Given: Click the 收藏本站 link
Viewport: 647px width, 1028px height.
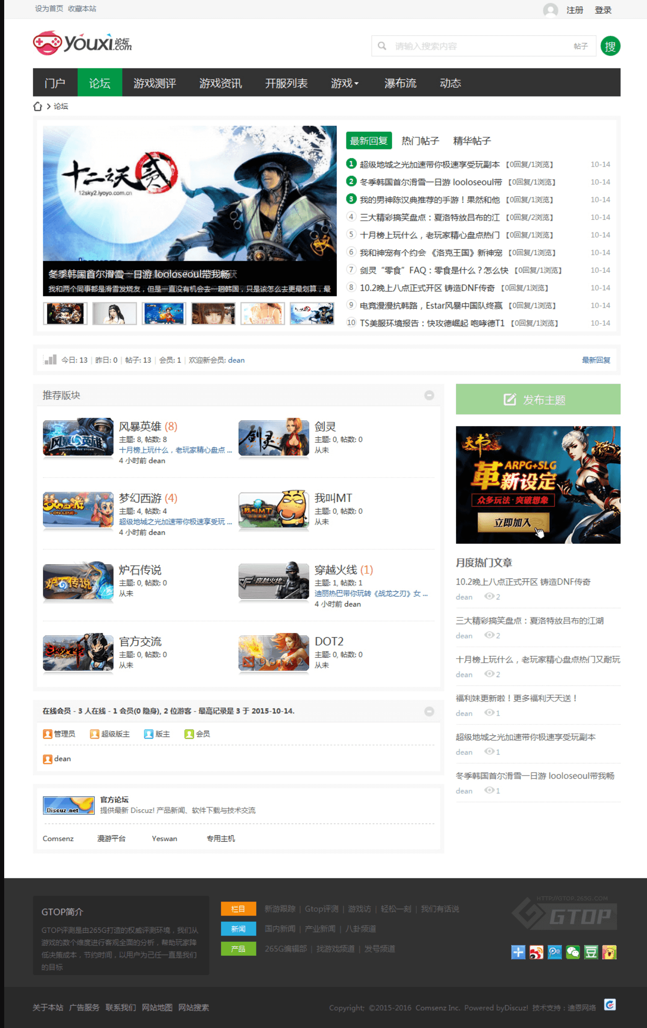Looking at the screenshot, I should pyautogui.click(x=82, y=8).
